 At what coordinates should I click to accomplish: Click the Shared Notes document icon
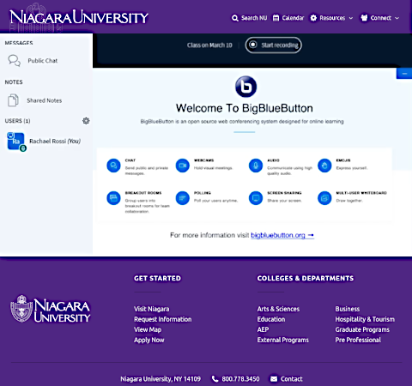coord(13,100)
